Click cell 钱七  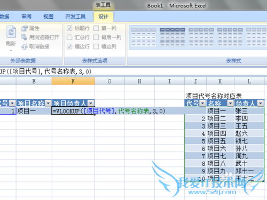pos(249,141)
